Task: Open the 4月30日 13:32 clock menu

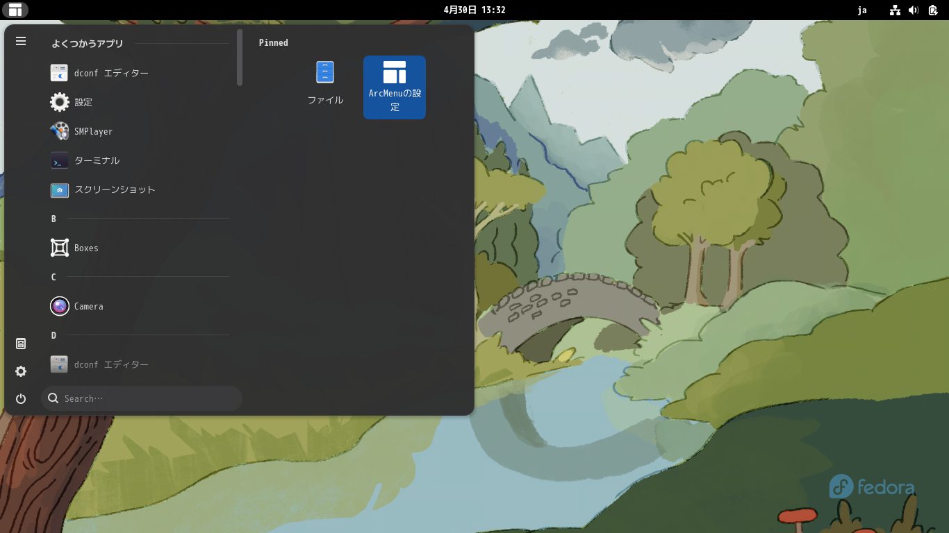Action: [474, 10]
